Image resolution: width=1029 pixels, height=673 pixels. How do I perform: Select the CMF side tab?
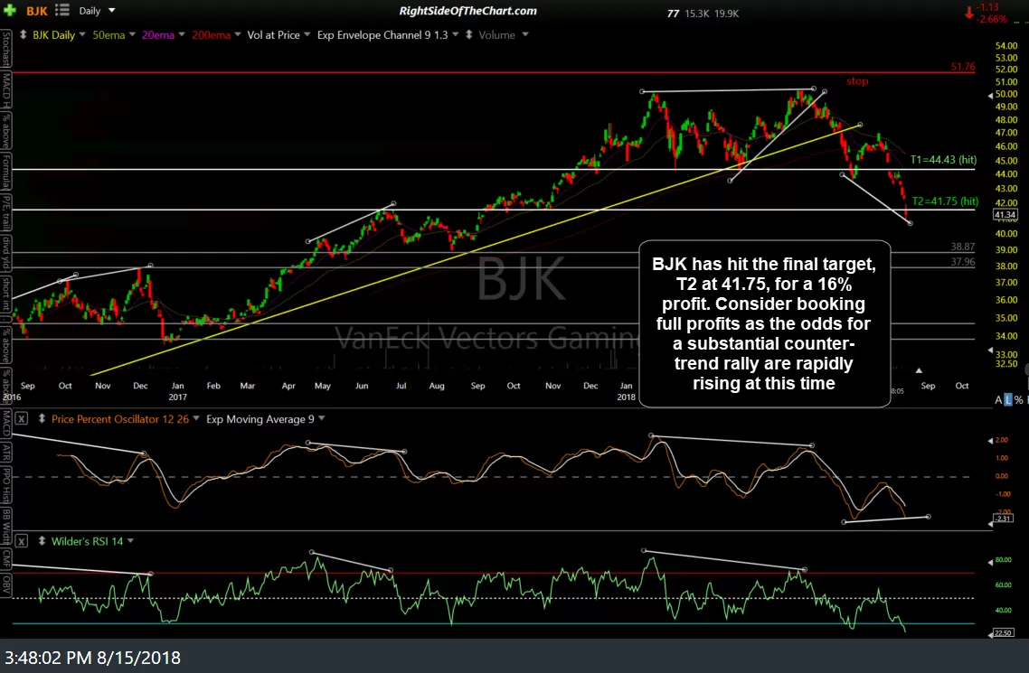point(6,557)
